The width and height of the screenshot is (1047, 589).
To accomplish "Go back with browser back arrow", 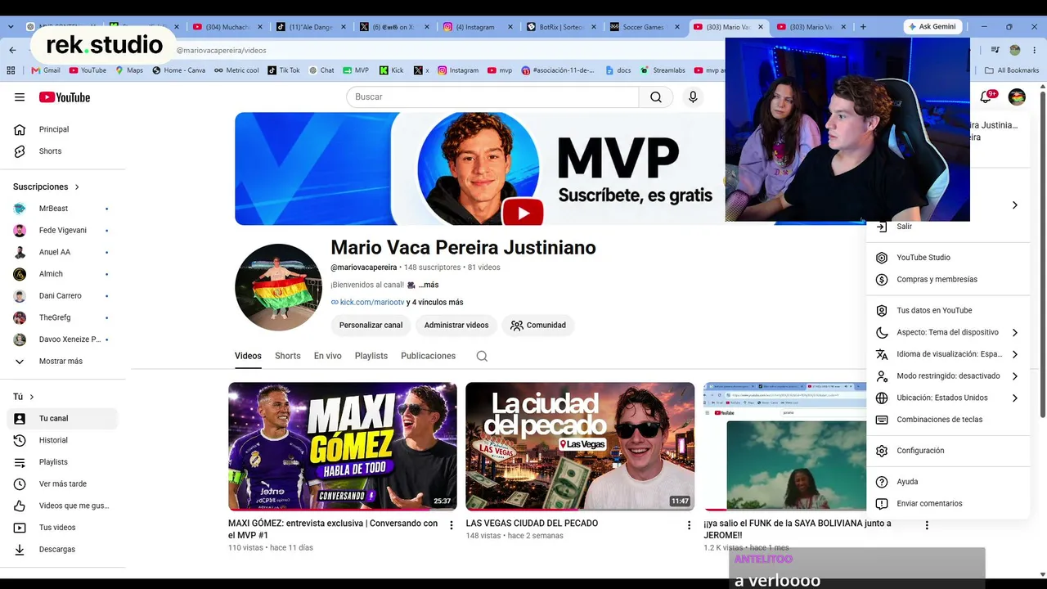I will point(12,50).
